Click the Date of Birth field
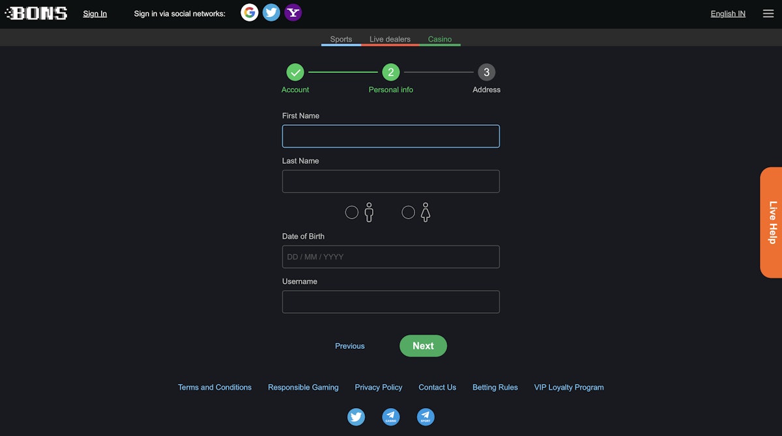Viewport: 782px width, 436px height. pyautogui.click(x=391, y=257)
